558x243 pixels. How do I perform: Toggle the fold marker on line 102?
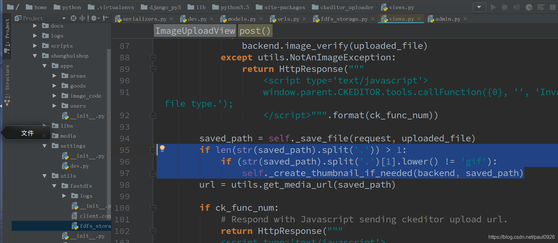point(153,231)
